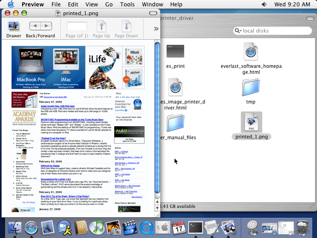Open QuickTime Player from the Dock
Viewport: 317px width, 238px height.
pos(146,228)
